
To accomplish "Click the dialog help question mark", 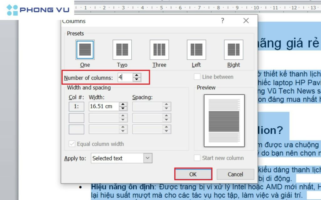I will pos(223,21).
